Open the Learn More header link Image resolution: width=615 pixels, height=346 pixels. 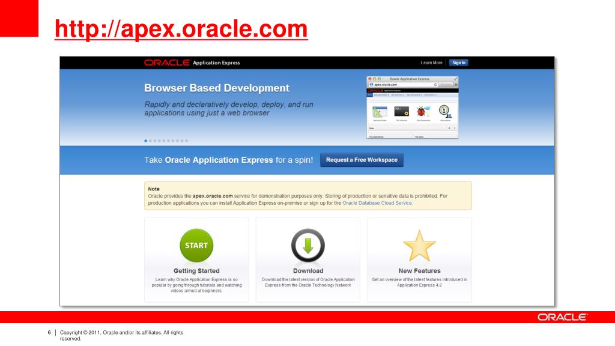[x=431, y=62]
